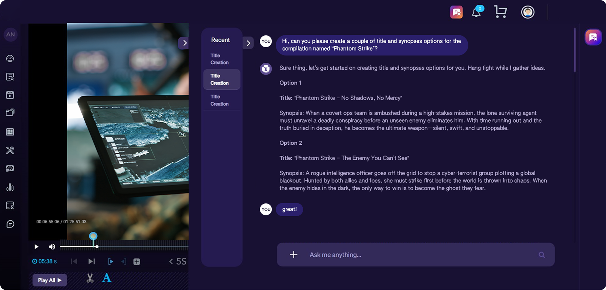
Task: Open the stacked folders icon in sidebar
Action: coord(10,113)
